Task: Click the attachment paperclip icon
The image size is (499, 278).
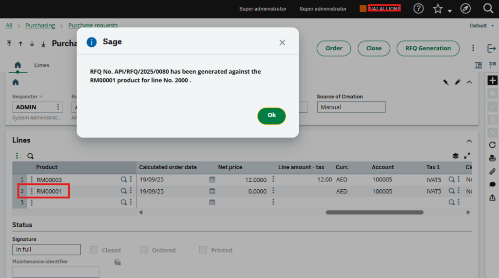Action: (x=492, y=171)
